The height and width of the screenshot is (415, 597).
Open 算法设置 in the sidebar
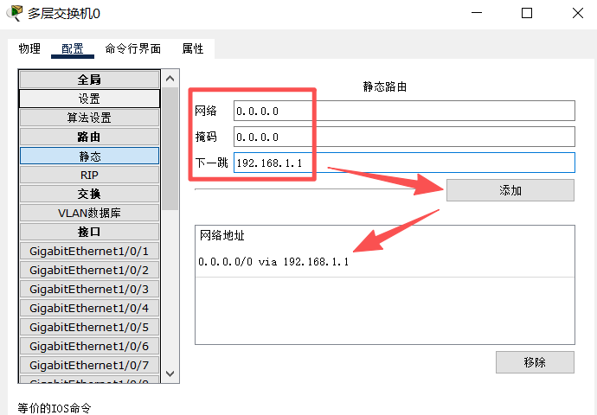pyautogui.click(x=89, y=118)
